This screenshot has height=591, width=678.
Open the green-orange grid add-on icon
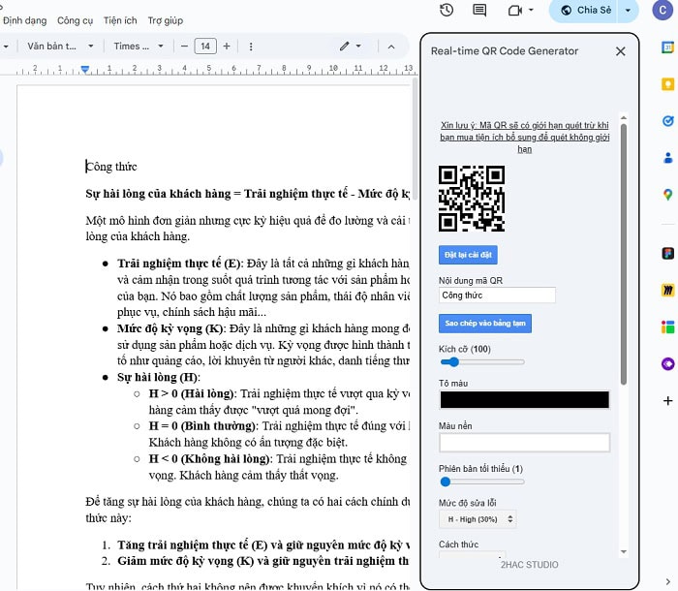(x=667, y=327)
